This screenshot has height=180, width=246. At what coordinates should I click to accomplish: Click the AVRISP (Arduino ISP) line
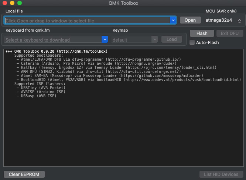point(41,92)
